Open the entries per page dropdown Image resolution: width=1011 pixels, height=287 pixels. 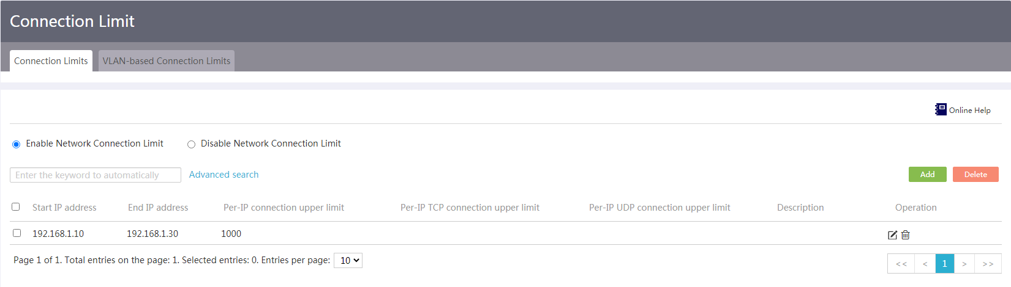tap(348, 261)
